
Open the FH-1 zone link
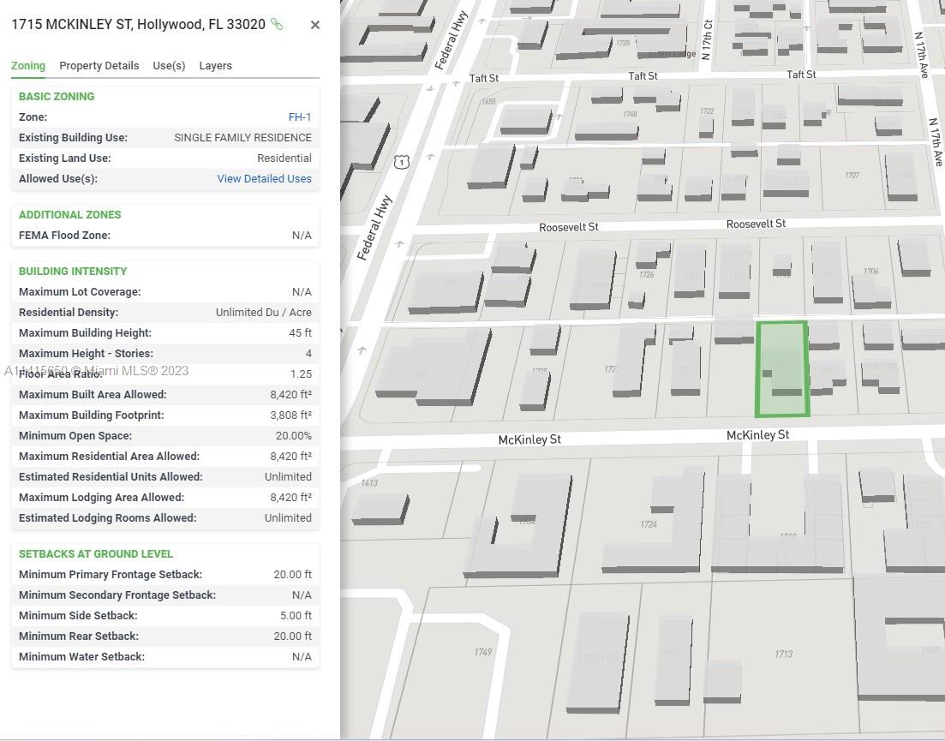click(300, 117)
